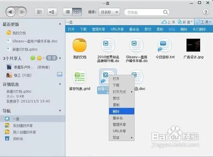Choose 打开 in the context menu
Viewport: 213px width, 157px height.
(x=121, y=79)
